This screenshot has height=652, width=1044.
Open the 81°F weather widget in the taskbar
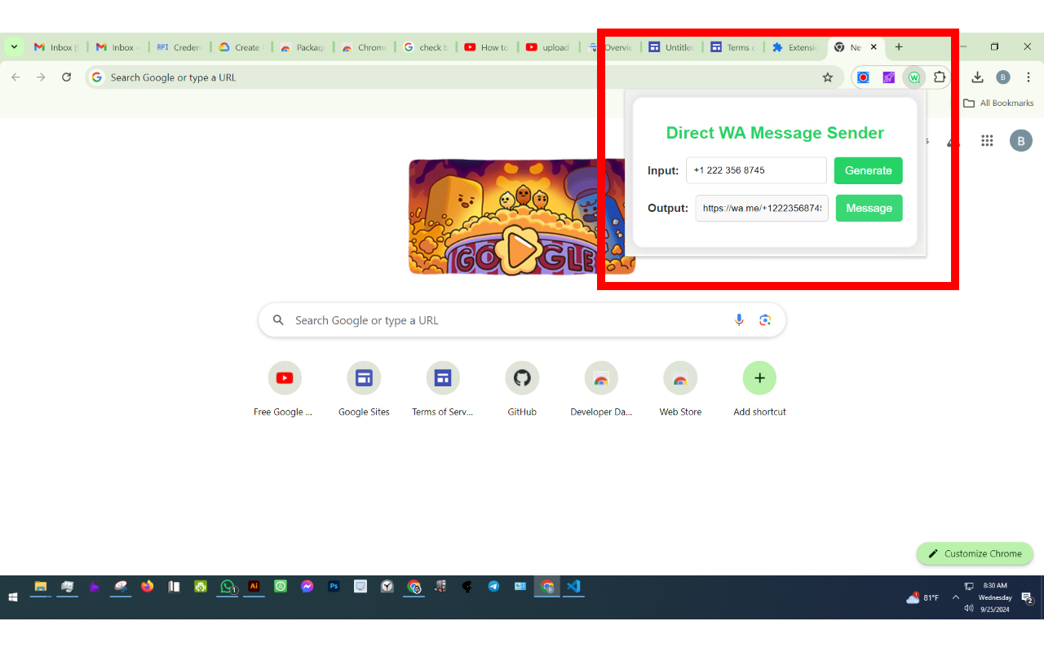click(x=922, y=597)
